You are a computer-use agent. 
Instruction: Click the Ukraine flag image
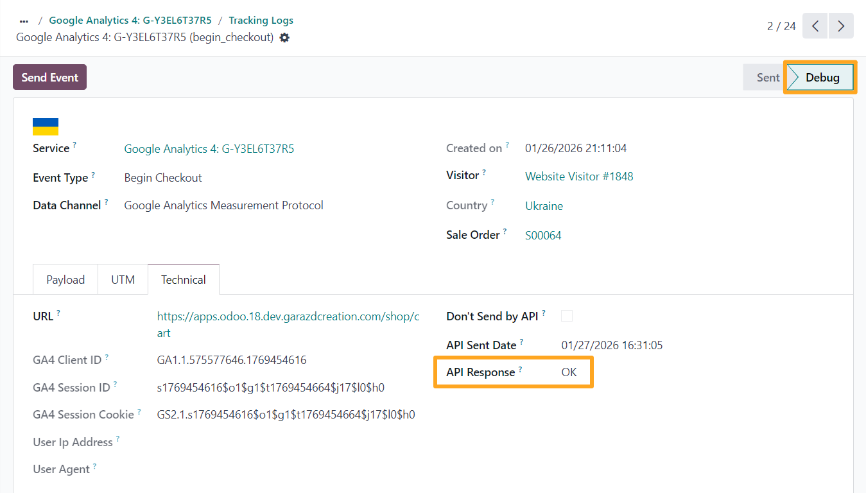46,126
